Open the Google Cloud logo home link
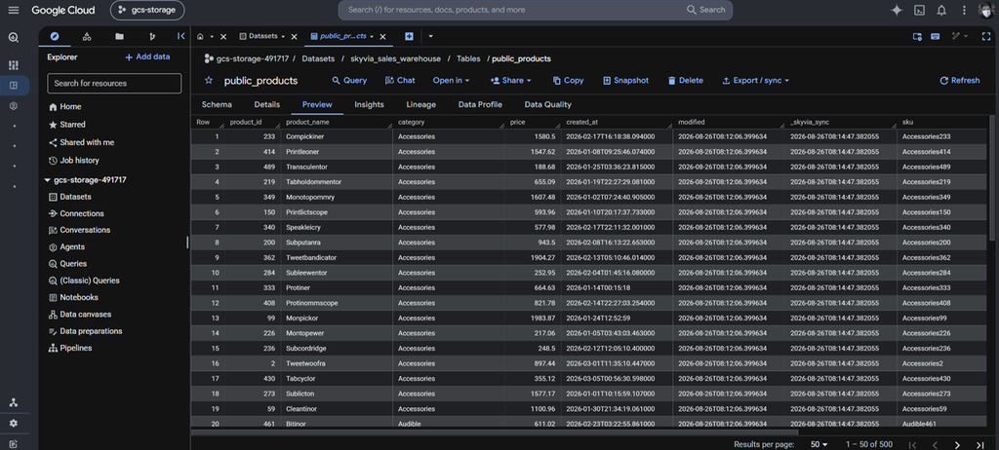 (63, 10)
